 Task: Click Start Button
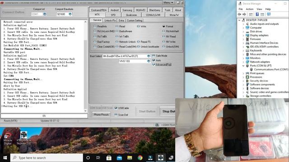147,111
